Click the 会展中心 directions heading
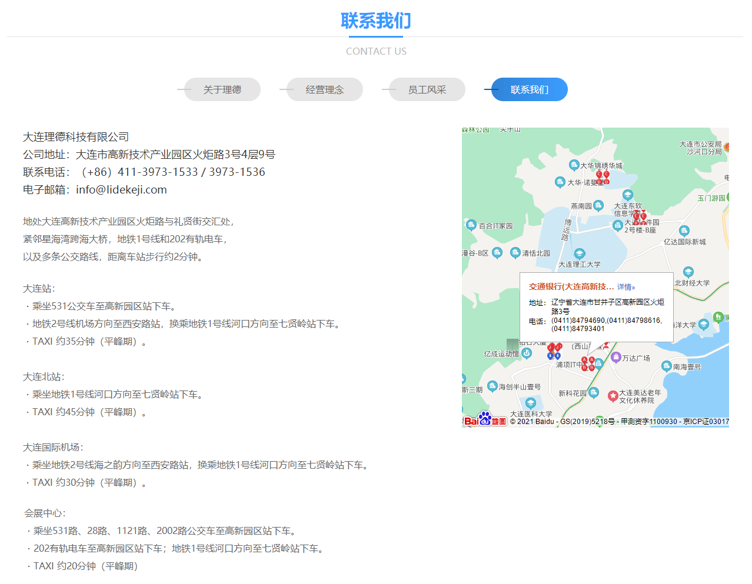The height and width of the screenshot is (584, 752). click(x=45, y=513)
